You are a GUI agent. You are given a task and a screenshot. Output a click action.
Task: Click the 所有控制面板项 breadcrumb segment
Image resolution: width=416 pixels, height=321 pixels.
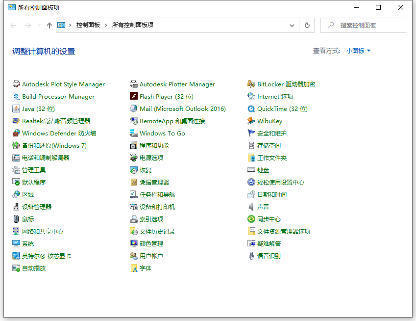coord(133,25)
